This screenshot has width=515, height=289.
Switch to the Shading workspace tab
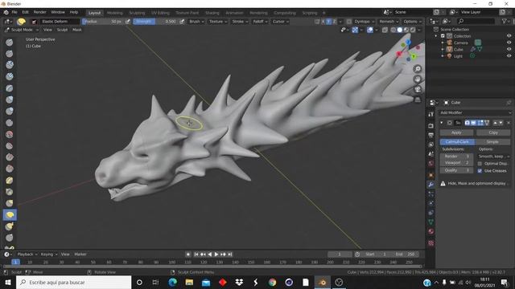coord(212,13)
